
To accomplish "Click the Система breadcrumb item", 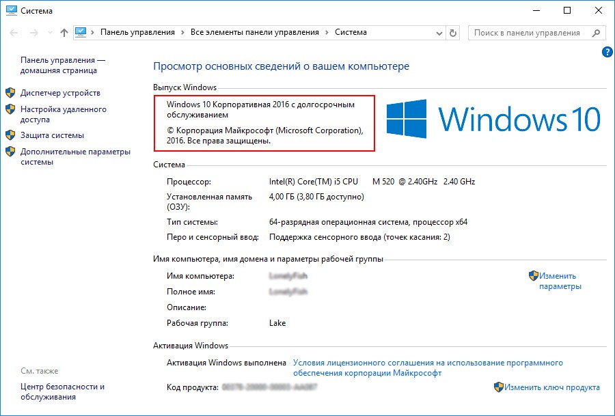I will click(351, 32).
